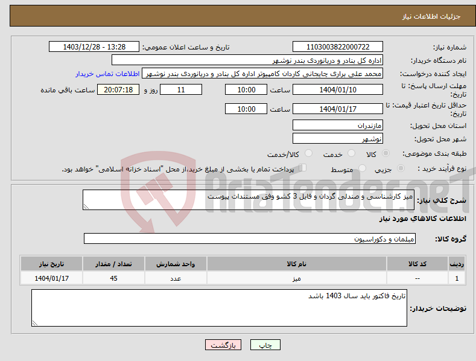Click the need number field 1103003822000722
Image resolution: width=476 pixels, height=361 pixels.
[x=338, y=47]
